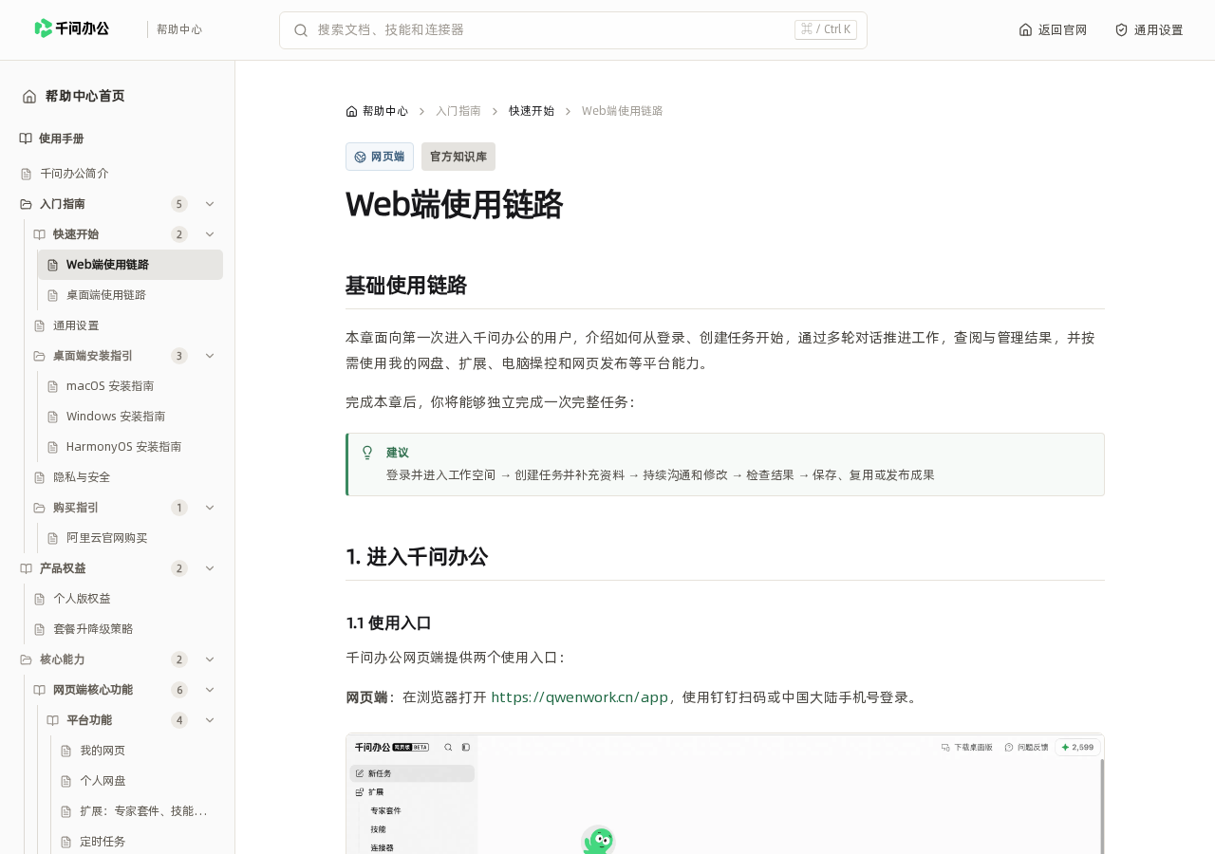Click the count badge 6 beside 网页端核心功能
The width and height of the screenshot is (1215, 854).
click(x=179, y=690)
